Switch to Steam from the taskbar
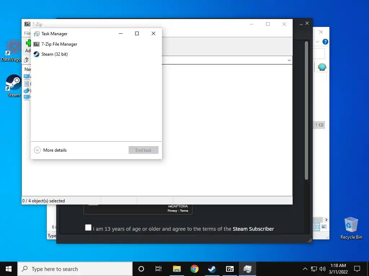369x276 pixels. (x=212, y=269)
